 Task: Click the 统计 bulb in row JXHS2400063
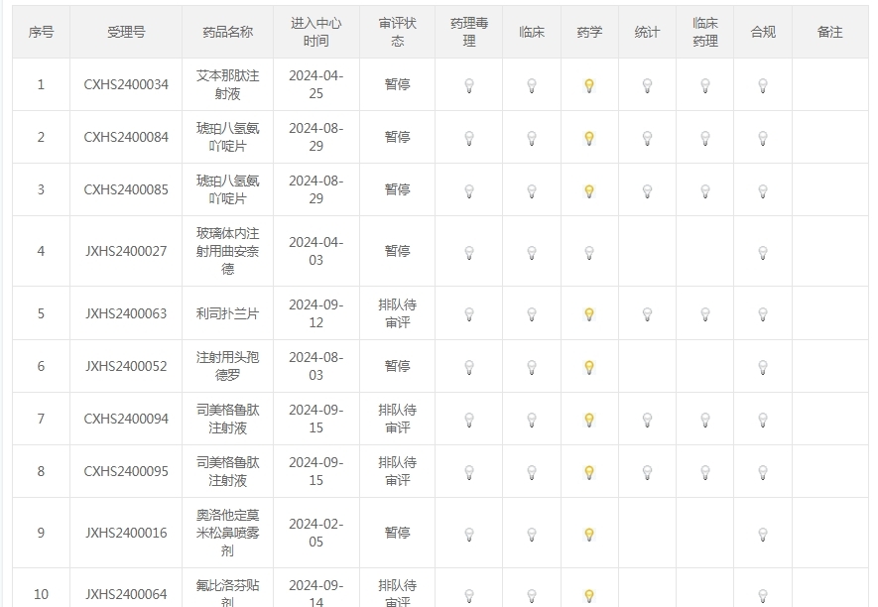[x=647, y=314]
